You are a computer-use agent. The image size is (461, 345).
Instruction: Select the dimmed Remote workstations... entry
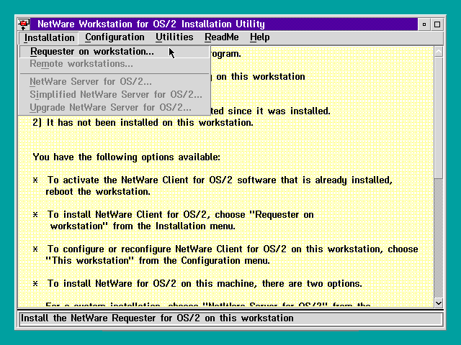[115, 64]
